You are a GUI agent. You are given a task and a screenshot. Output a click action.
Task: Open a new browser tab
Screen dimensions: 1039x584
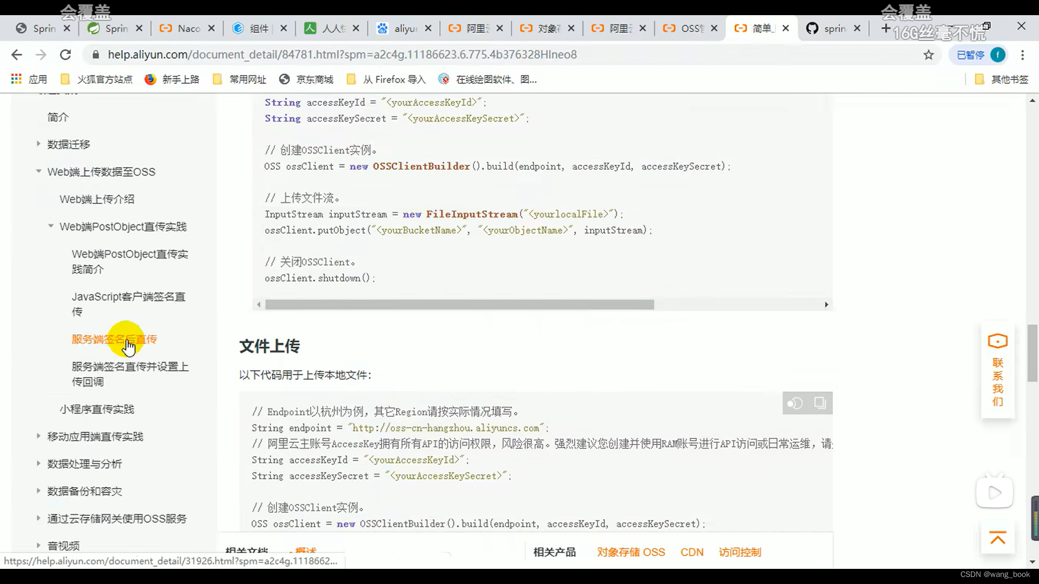click(x=885, y=28)
